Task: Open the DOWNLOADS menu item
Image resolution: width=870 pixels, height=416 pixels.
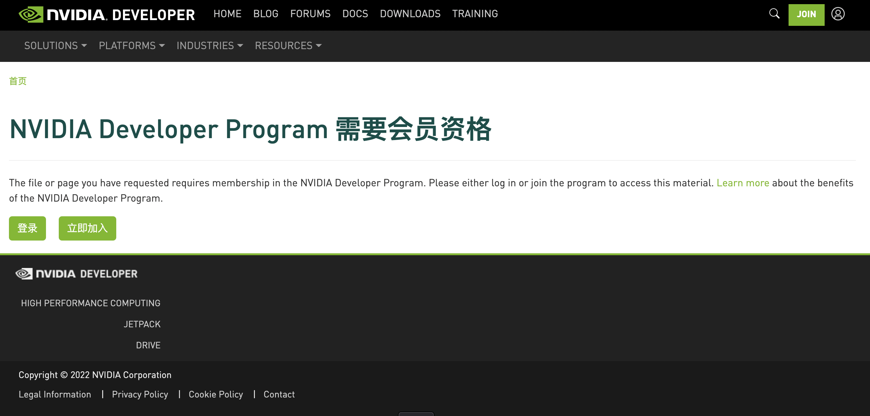Action: click(410, 14)
